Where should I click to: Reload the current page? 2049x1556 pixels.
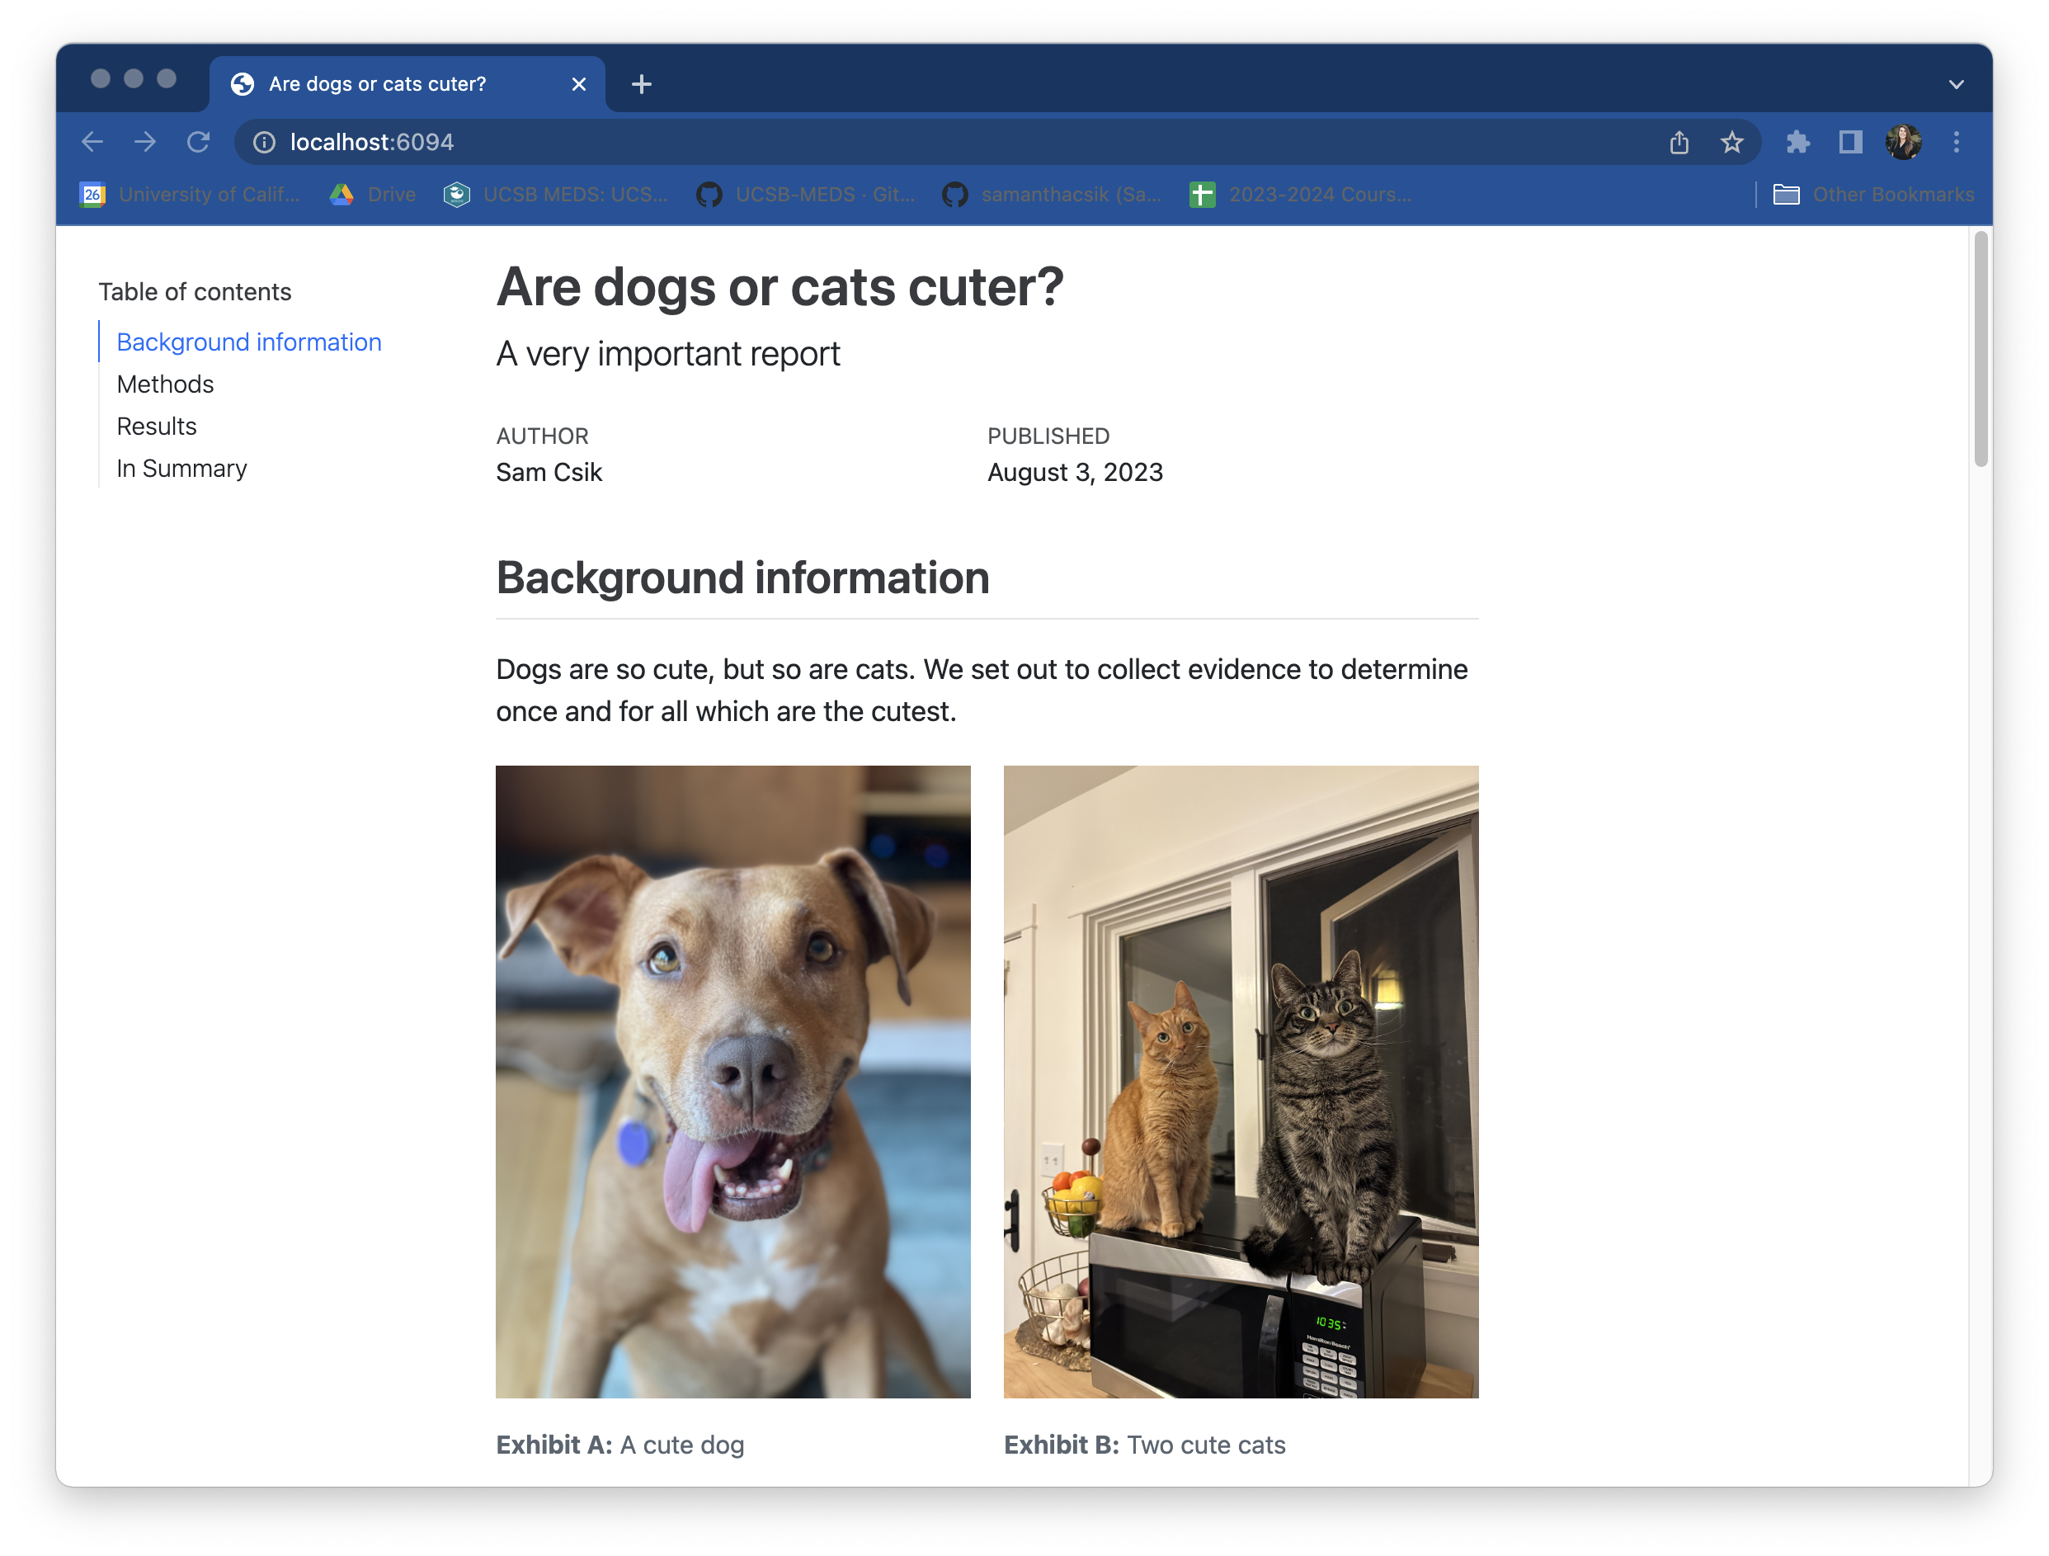[198, 142]
